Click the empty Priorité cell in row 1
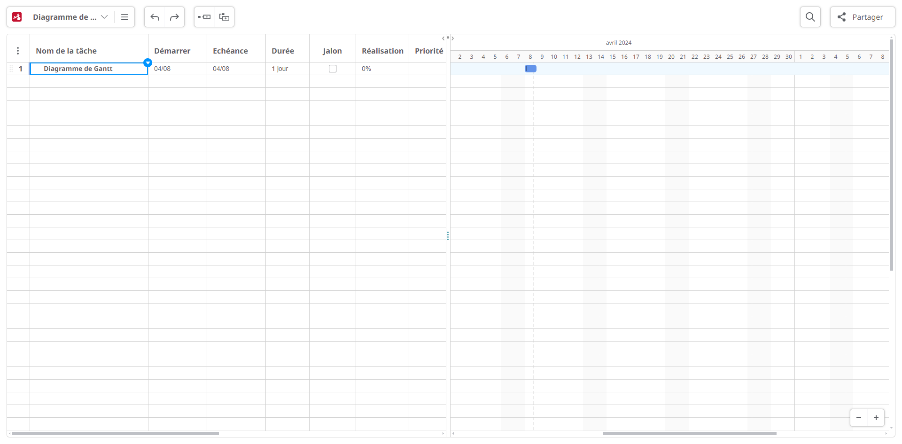Image resolution: width=902 pixels, height=444 pixels. (x=427, y=69)
